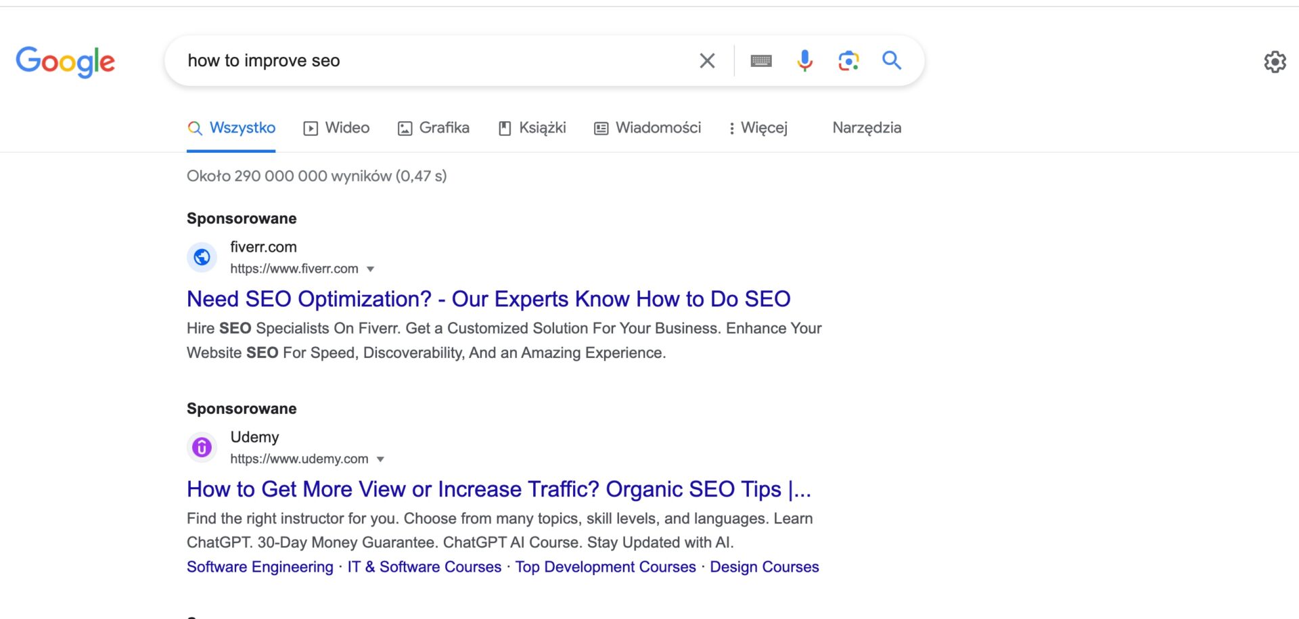
Task: Expand details for the fiverr.com result
Action: [x=371, y=269]
